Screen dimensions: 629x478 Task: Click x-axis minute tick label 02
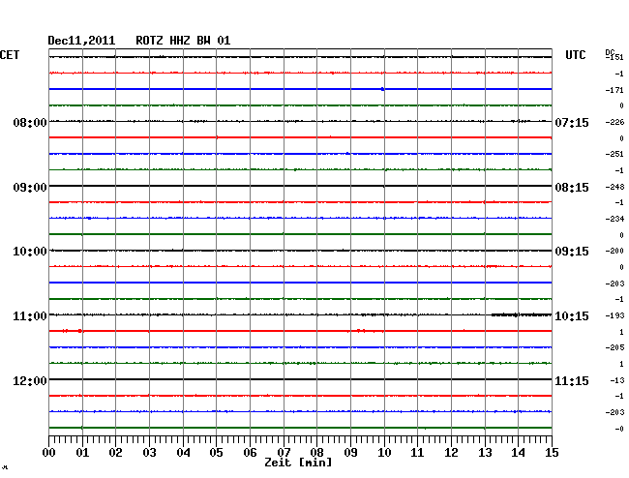(x=115, y=452)
